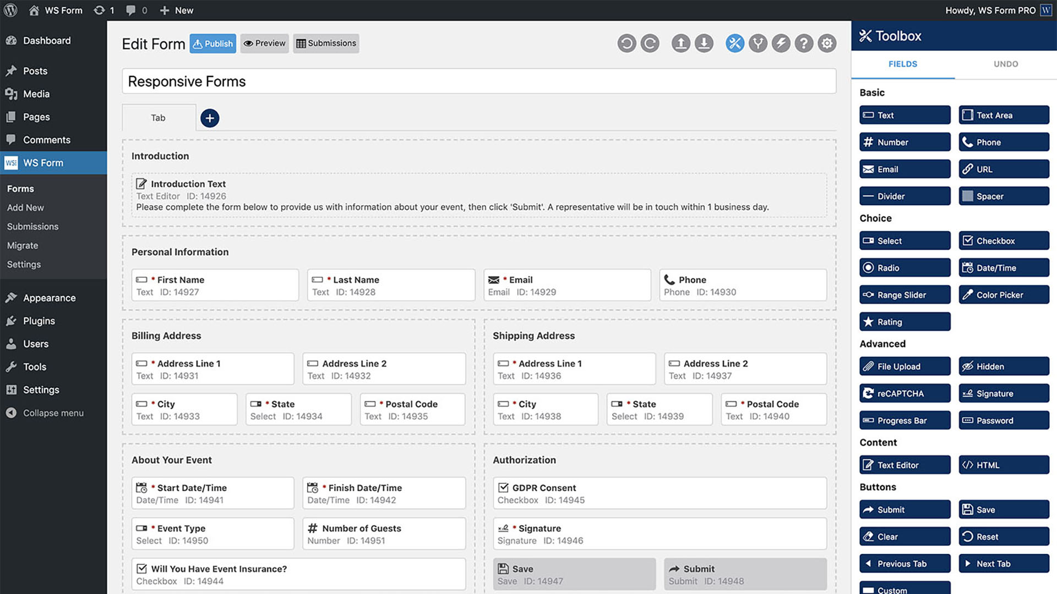This screenshot has width=1057, height=594.
Task: Click the redo circular arrow icon
Action: [650, 43]
